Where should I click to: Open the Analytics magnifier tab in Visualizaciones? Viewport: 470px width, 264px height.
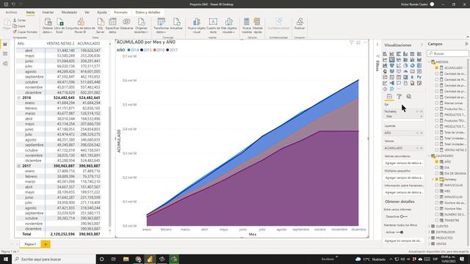pyautogui.click(x=409, y=96)
